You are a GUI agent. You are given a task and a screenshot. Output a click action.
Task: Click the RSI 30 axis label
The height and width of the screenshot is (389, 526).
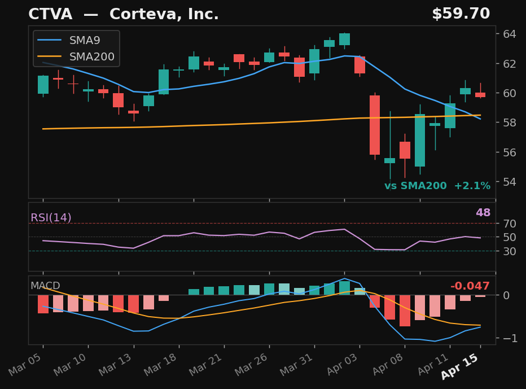(x=509, y=251)
